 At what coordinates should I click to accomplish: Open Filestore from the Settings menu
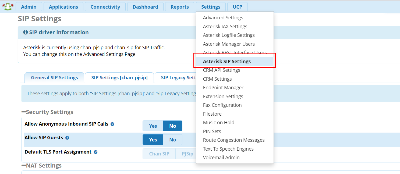tap(235, 114)
